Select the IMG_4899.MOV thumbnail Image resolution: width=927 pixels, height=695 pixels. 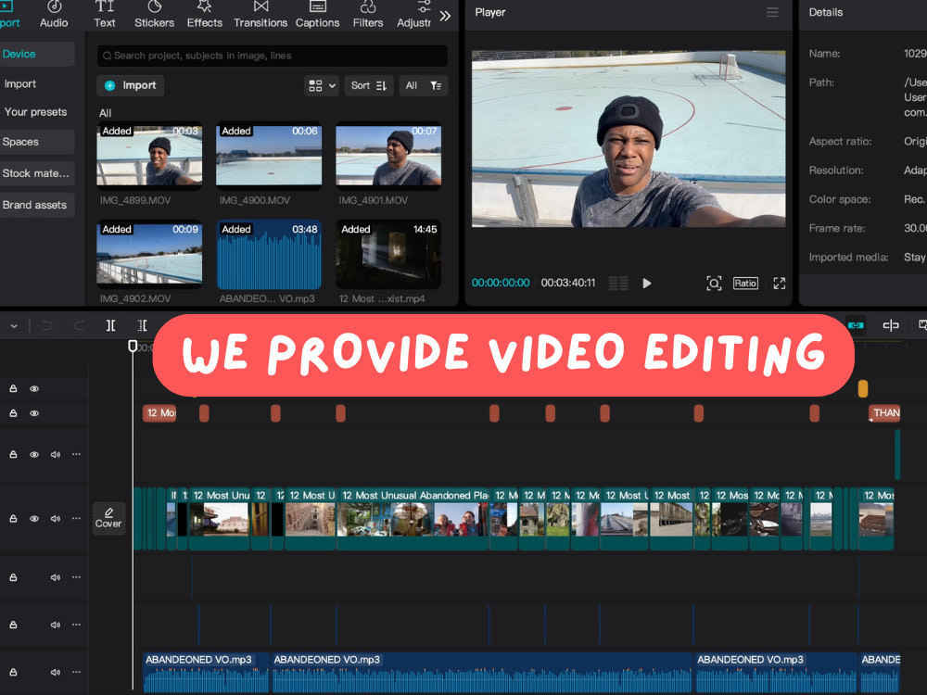tap(149, 156)
